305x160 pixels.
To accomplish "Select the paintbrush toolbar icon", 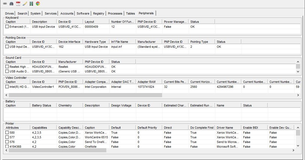I will 25,4.
